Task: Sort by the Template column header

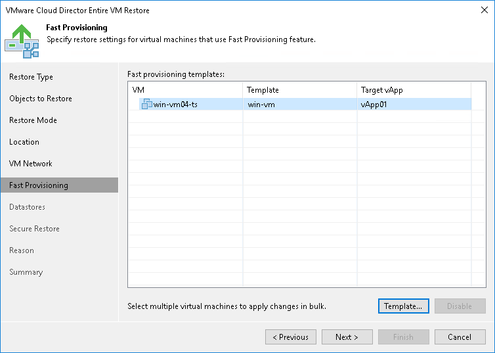Action: point(299,90)
